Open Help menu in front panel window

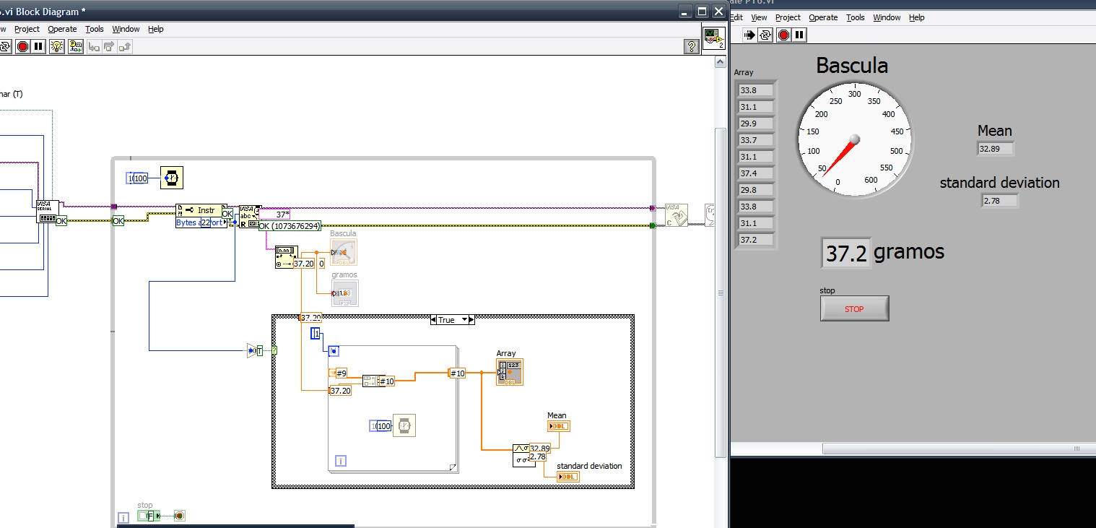click(917, 17)
